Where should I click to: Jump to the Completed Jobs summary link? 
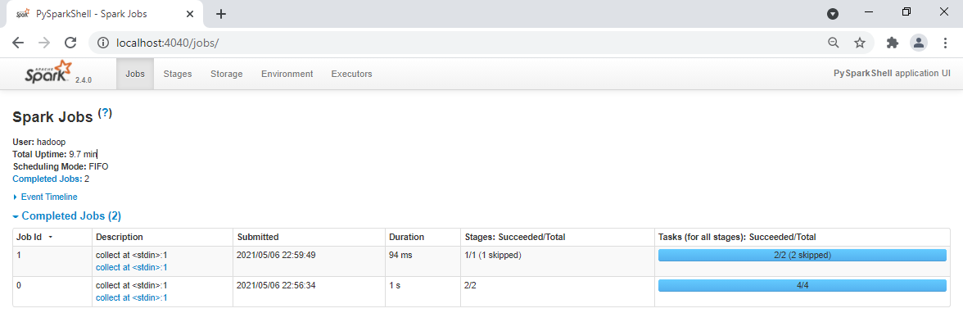(x=47, y=179)
